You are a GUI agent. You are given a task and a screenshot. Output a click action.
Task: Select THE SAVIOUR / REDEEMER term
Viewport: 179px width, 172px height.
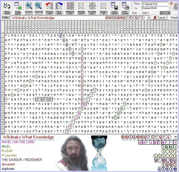[x=22, y=160]
